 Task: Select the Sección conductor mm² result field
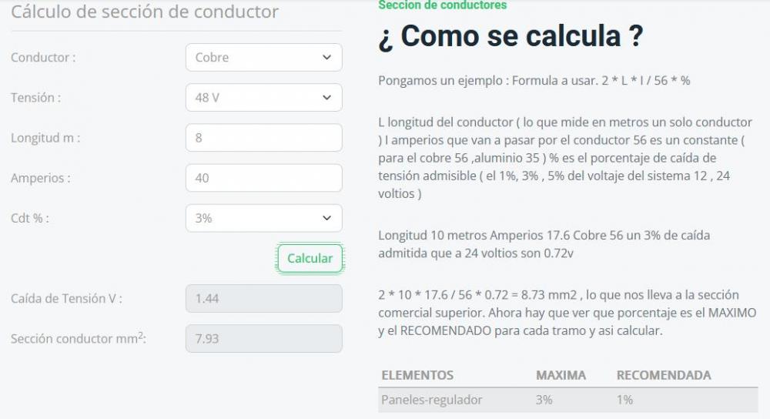[263, 338]
